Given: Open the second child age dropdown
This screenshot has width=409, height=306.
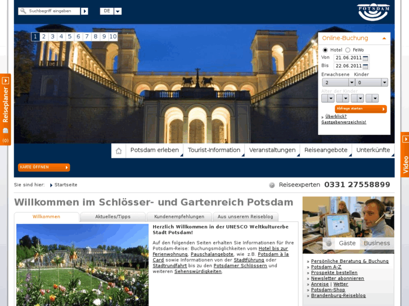Looking at the screenshot, I should (343, 98).
